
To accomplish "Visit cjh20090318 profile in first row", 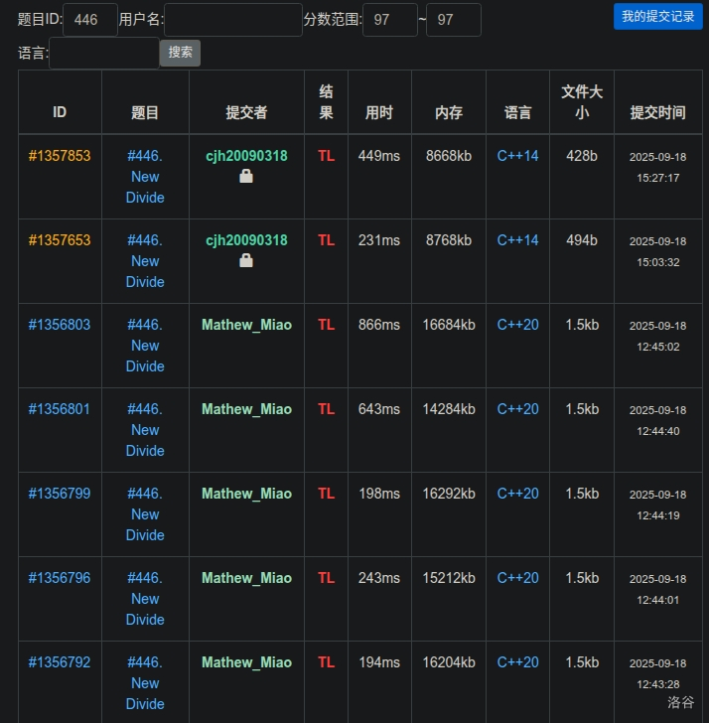I will (246, 156).
